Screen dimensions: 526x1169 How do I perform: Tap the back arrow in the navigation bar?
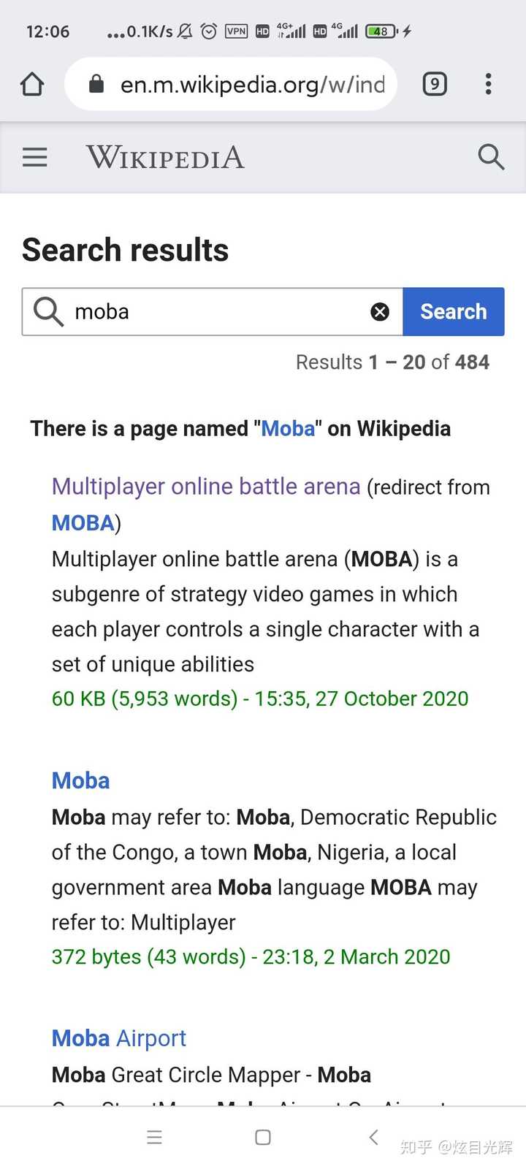(373, 1137)
